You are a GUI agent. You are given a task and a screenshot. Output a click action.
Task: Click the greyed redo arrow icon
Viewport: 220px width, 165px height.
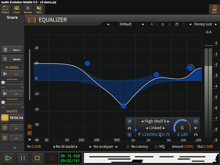tap(170, 24)
